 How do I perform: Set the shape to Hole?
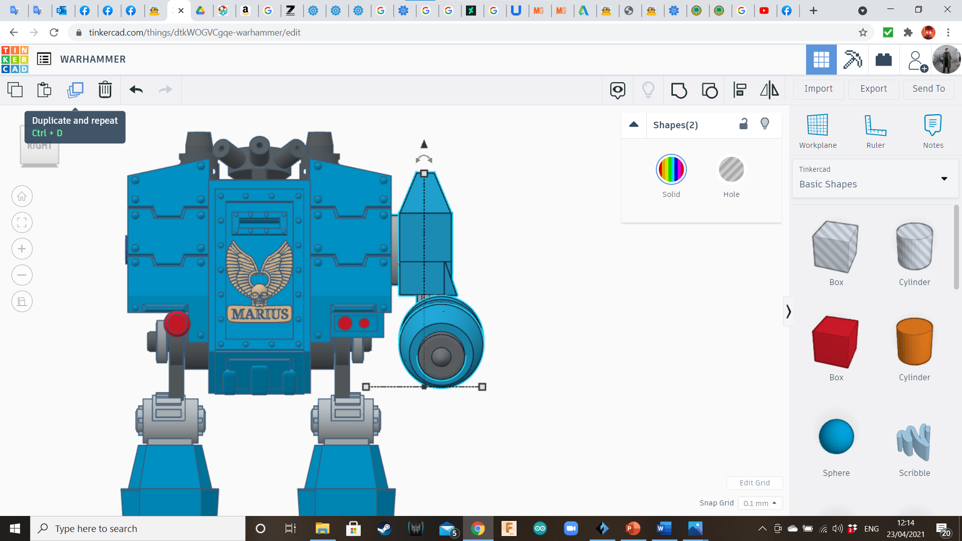(731, 170)
